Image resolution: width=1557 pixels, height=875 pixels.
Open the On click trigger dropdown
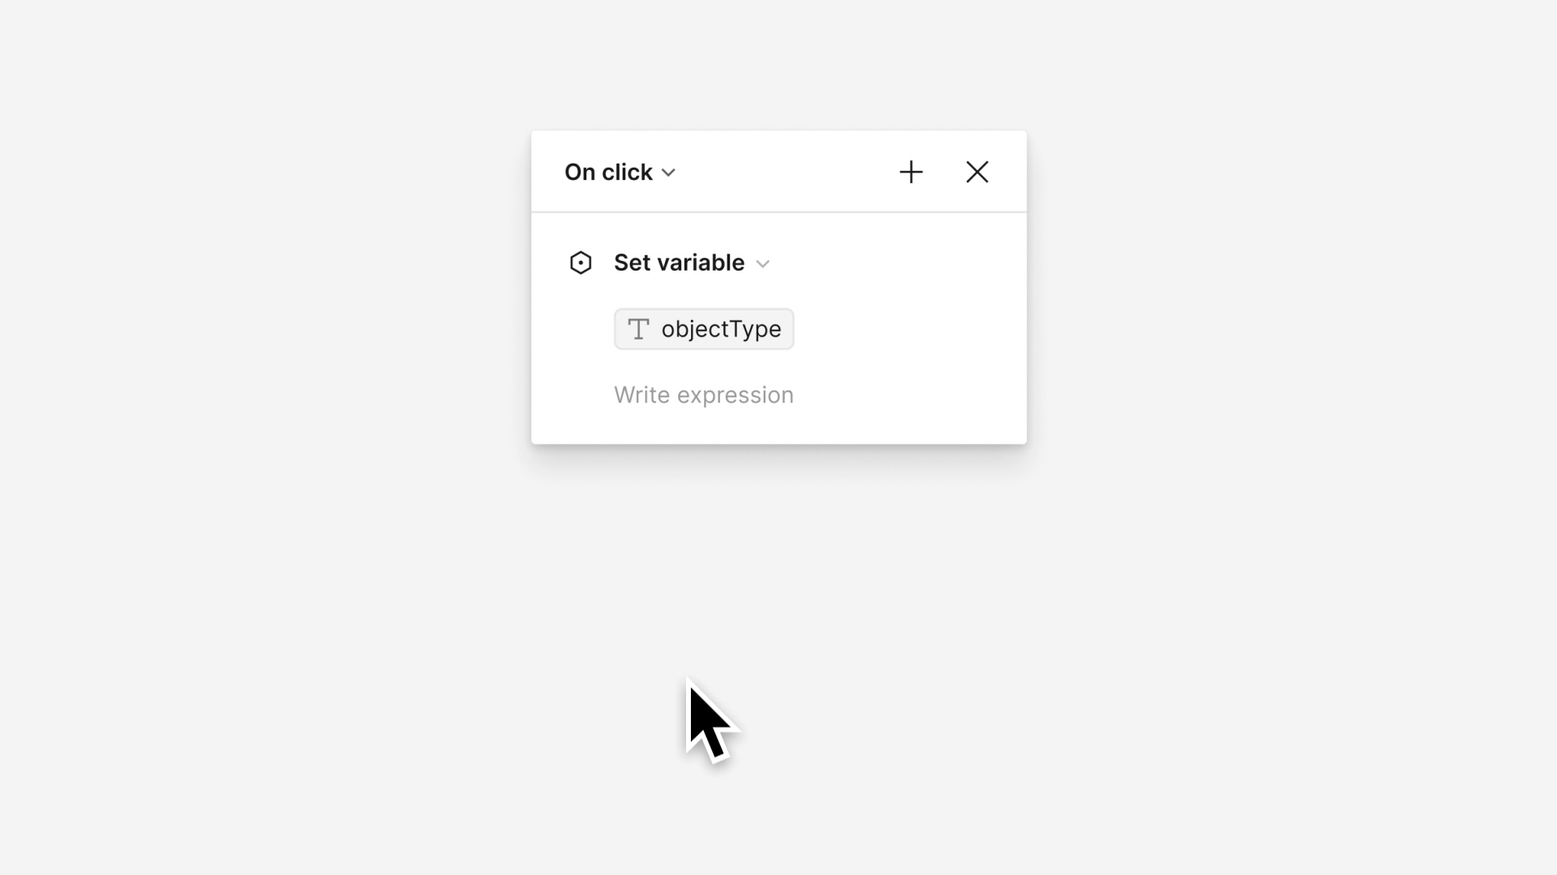[620, 172]
